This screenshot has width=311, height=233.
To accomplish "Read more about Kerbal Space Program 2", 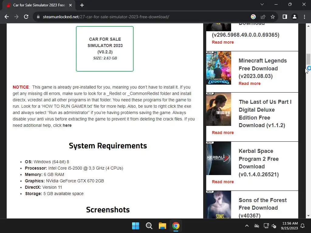I will 223,182.
